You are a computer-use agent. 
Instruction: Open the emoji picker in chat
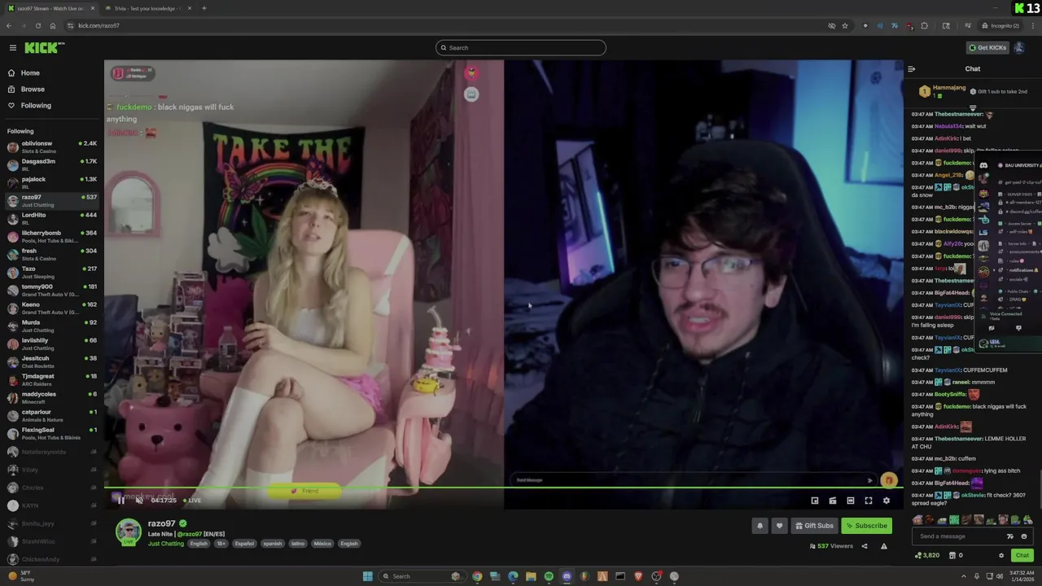point(1024,536)
